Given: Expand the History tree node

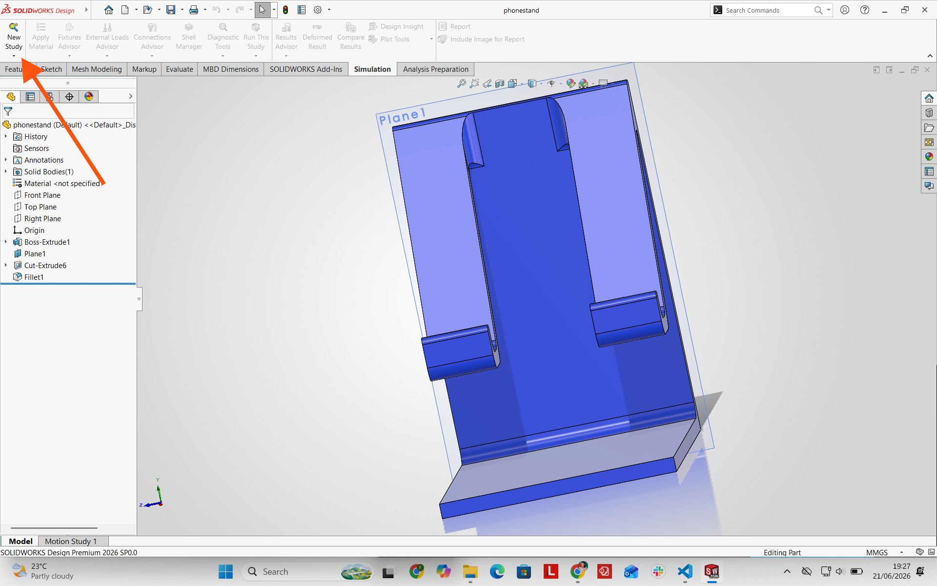Looking at the screenshot, I should coord(6,137).
